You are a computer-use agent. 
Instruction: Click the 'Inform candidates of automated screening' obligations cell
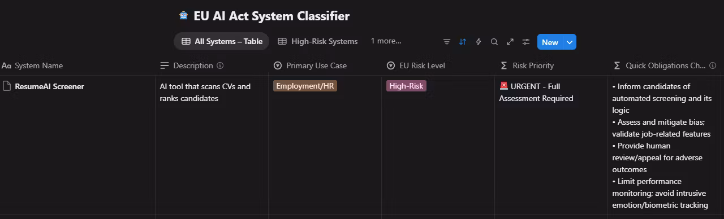coord(665,146)
